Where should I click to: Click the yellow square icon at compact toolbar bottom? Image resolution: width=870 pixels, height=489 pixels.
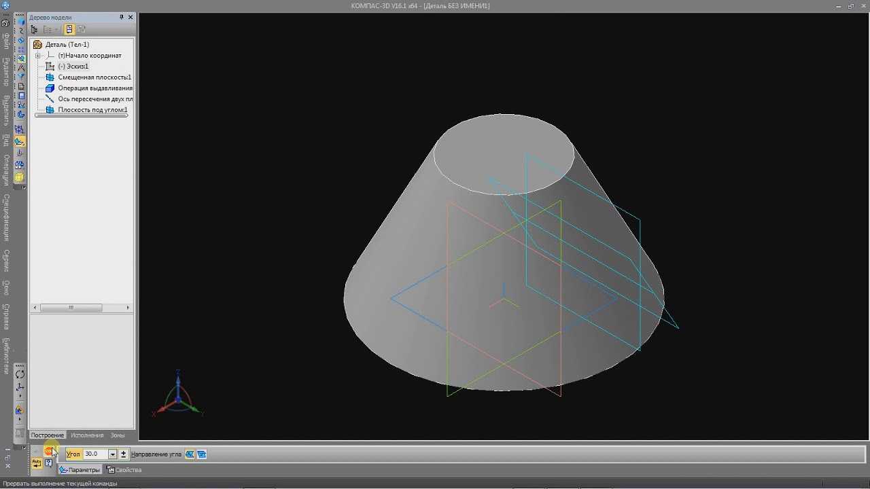click(20, 177)
